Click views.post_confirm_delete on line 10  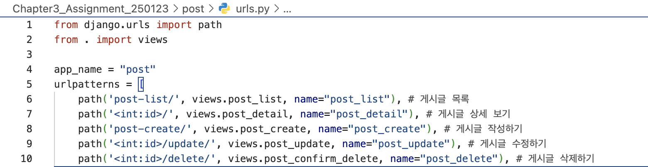(x=303, y=158)
